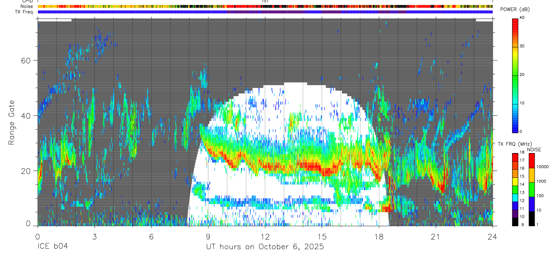Click the blue TX Freq strip above the plot
The image size is (554, 256).
(x=265, y=12)
